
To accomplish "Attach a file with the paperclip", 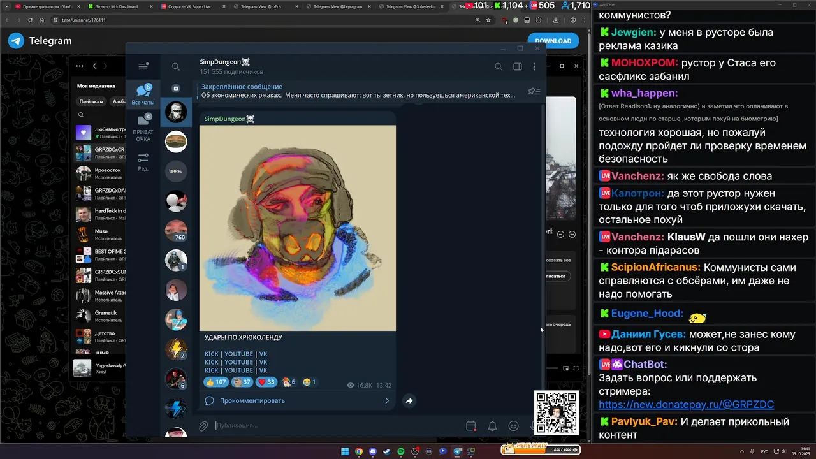I will coord(203,426).
